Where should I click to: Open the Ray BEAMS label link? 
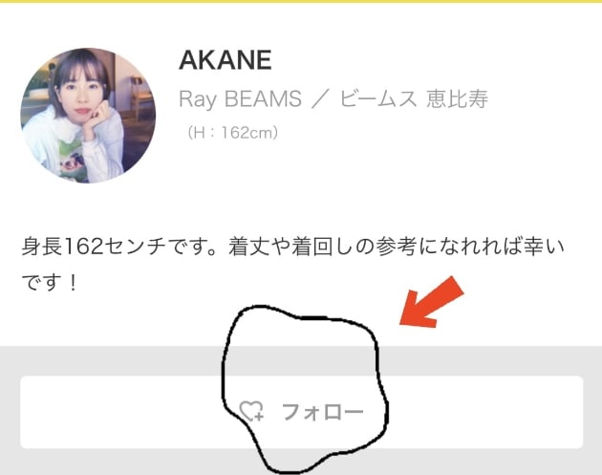[x=241, y=99]
